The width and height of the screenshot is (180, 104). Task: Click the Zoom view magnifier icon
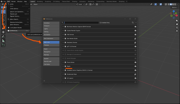[x=177, y=21]
